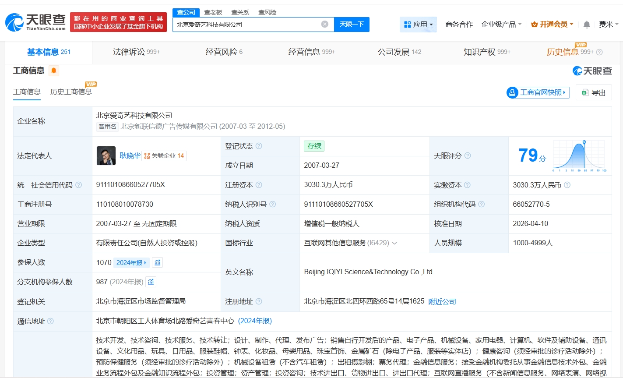The height and width of the screenshot is (378, 623).
Task: Click the snapshot icon in 工商官网快照
Action: pos(512,92)
